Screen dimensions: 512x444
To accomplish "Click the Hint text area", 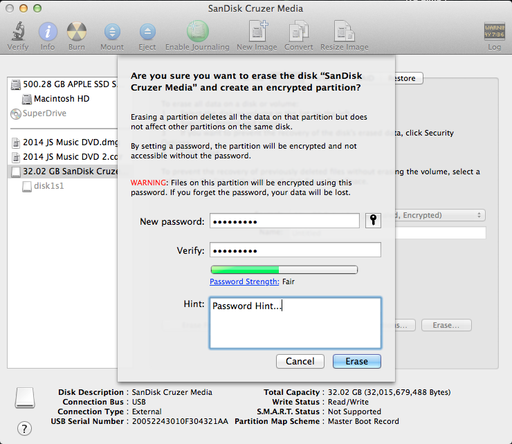I will [295, 323].
